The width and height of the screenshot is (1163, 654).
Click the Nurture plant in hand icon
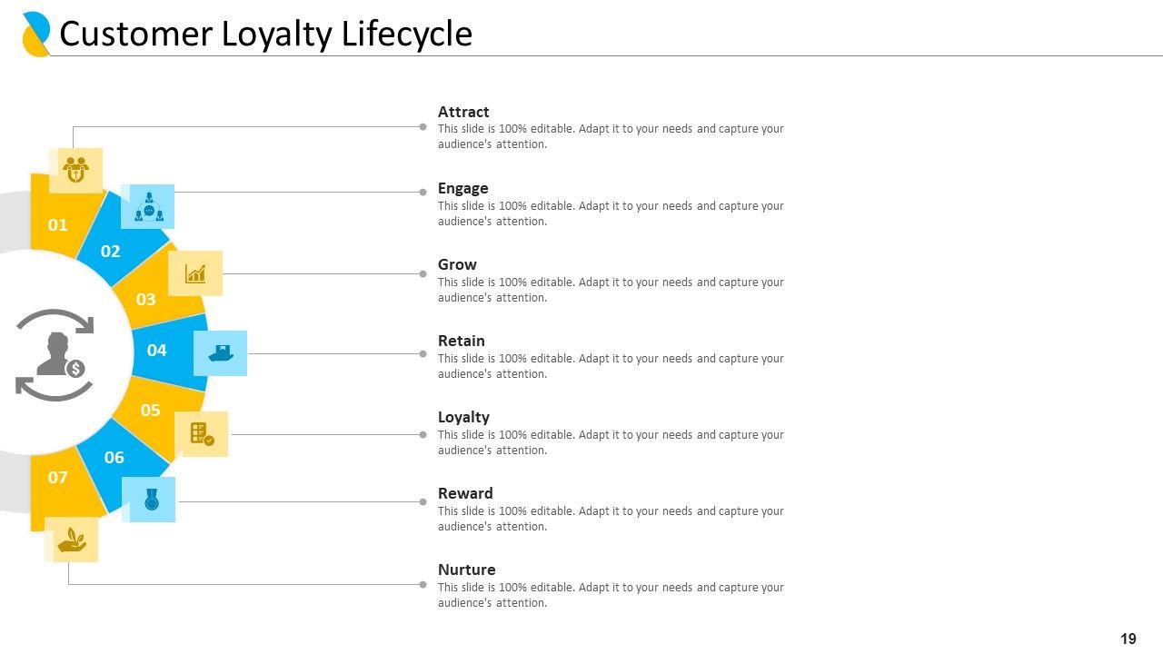tap(72, 541)
